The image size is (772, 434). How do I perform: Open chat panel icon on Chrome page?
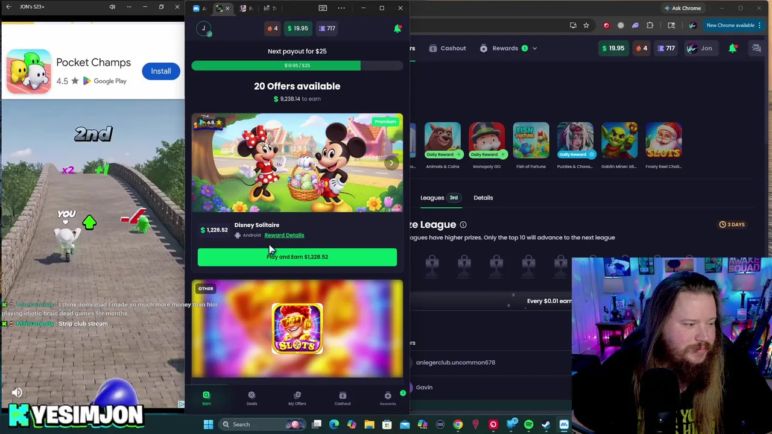[x=756, y=48]
